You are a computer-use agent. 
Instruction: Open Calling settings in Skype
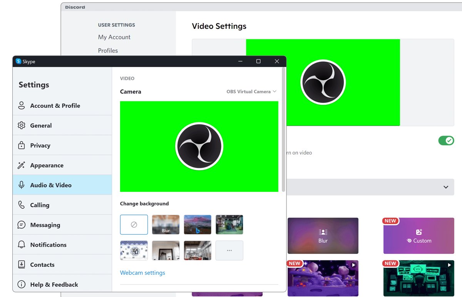point(62,205)
